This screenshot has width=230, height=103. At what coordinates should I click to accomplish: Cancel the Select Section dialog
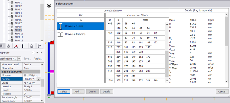[222, 92]
